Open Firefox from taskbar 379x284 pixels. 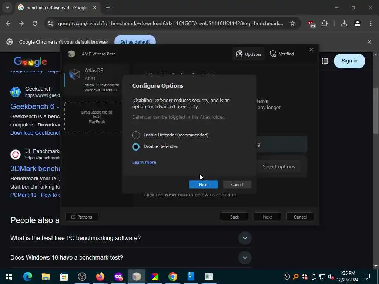100,277
